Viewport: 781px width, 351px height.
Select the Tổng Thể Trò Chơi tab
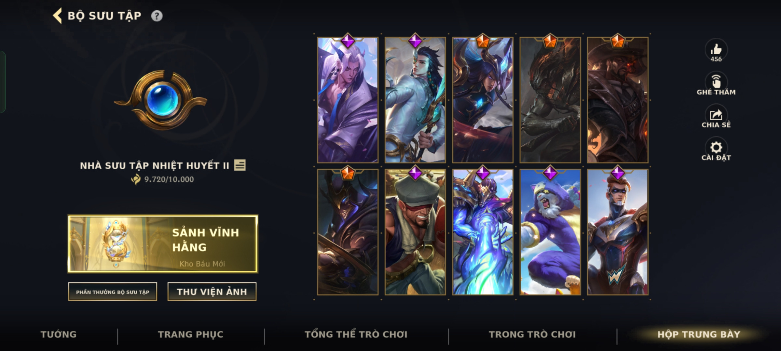point(356,334)
